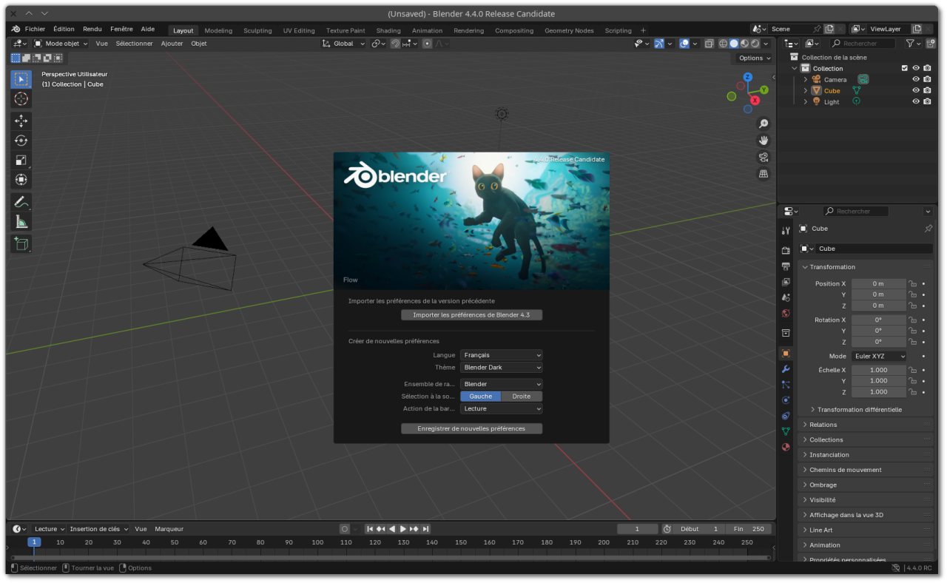Screen dimensions: 947x583
Task: Open the Modifiers wrench properties tab
Action: click(x=786, y=368)
